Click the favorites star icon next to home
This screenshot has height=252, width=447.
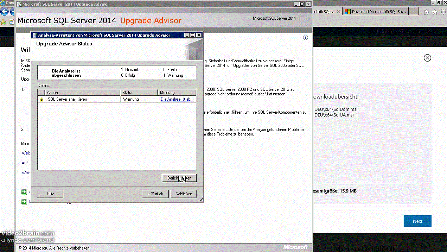tap(435, 12)
